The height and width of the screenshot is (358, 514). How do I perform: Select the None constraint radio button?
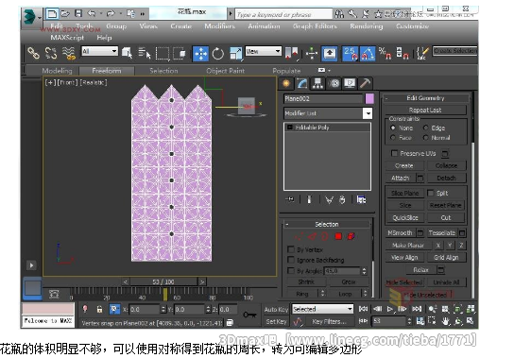[393, 128]
